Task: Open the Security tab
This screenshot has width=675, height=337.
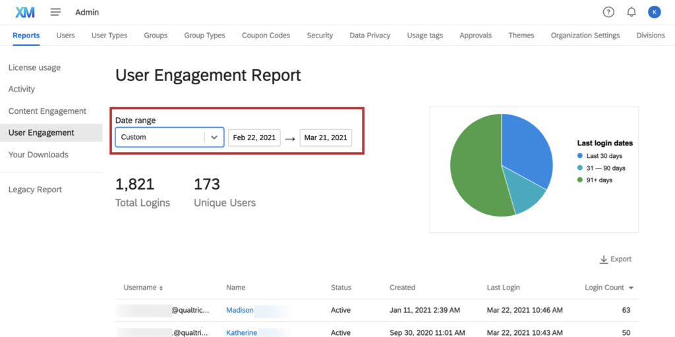Action: [320, 36]
